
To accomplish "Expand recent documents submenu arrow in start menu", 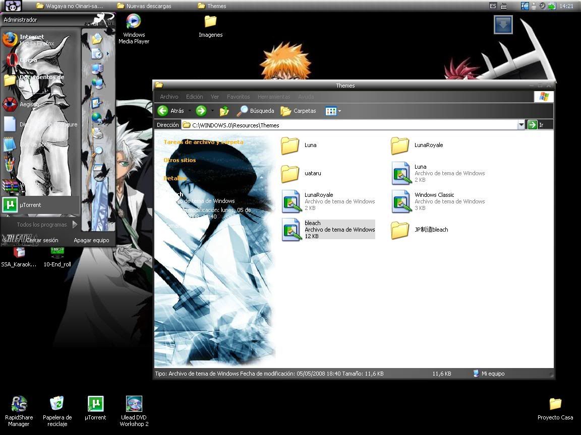I will (108, 54).
